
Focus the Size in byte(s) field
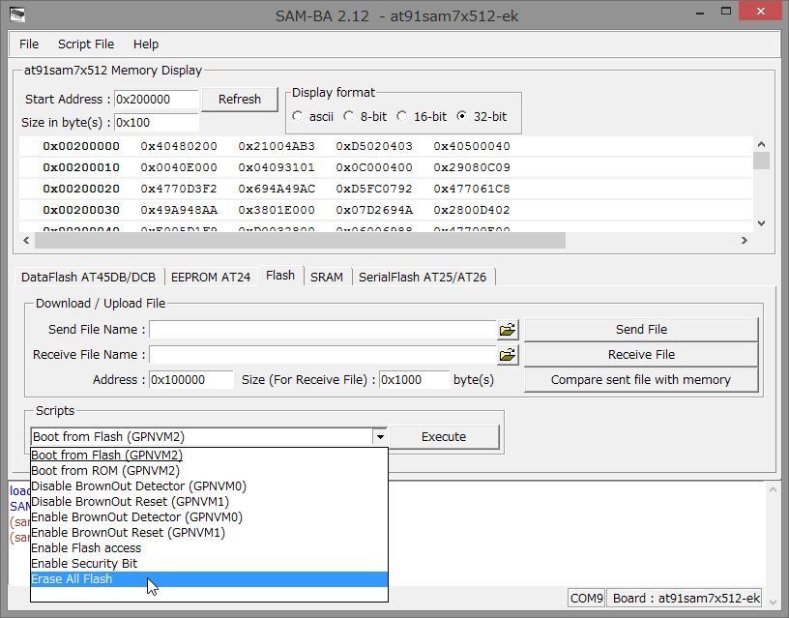tap(157, 122)
